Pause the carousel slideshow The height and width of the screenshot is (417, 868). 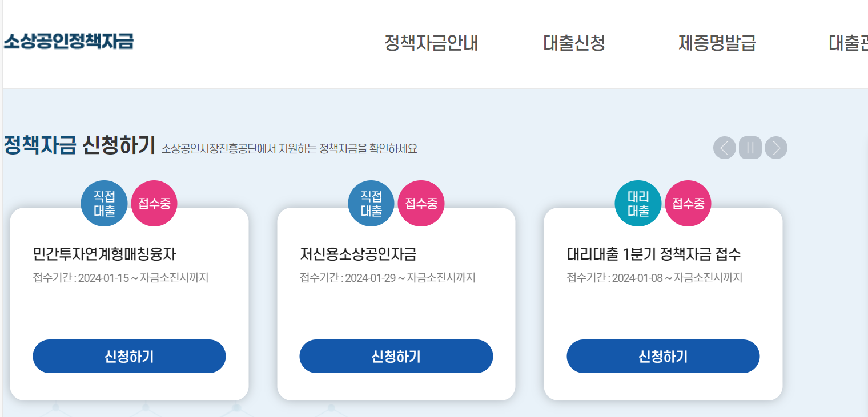tap(750, 148)
